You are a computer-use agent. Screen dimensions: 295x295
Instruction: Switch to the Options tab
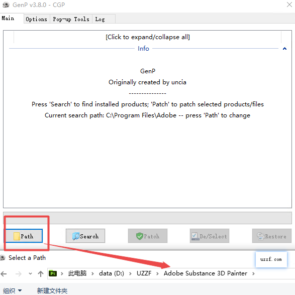point(37,19)
